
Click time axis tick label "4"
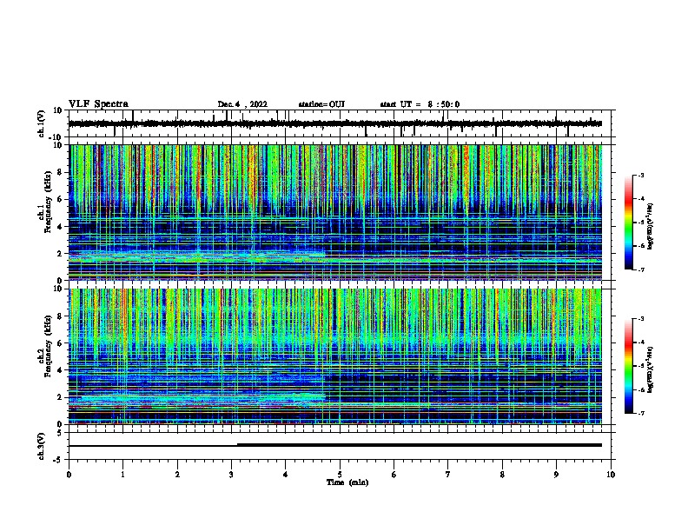click(x=286, y=475)
